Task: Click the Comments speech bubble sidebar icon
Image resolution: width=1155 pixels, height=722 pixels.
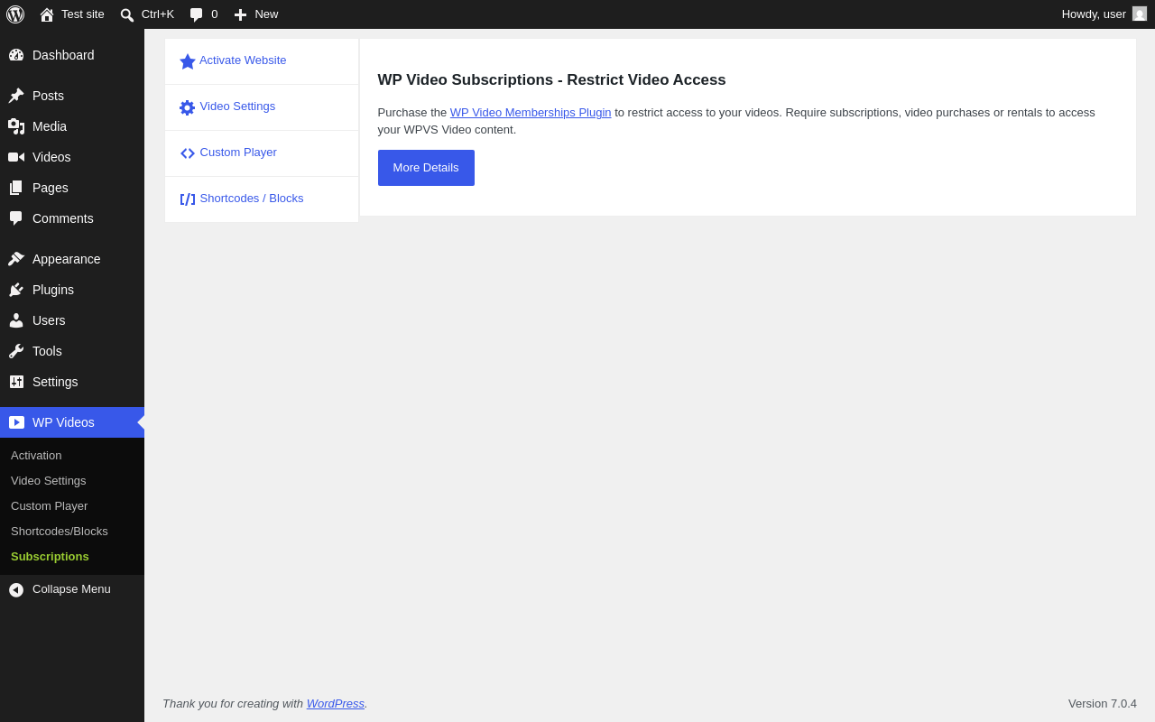Action: (x=16, y=218)
